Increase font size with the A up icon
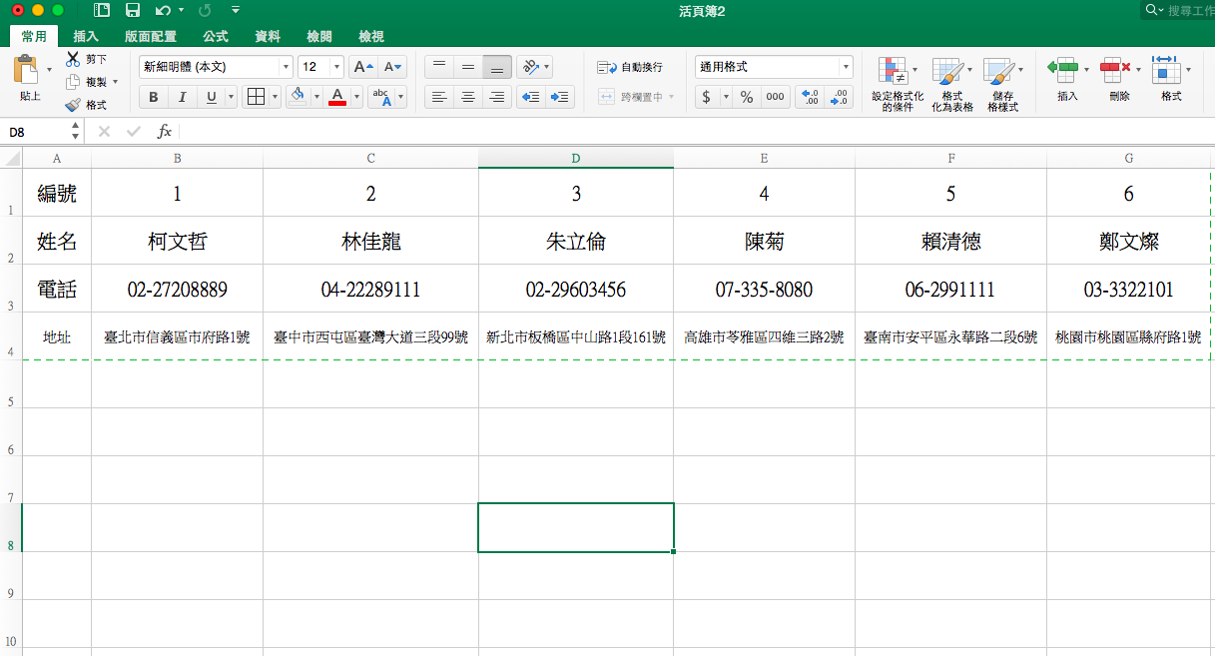The image size is (1215, 656). pos(362,67)
